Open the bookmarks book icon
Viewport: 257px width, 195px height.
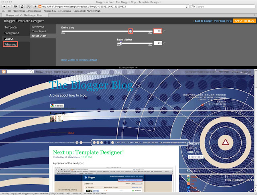coord(4,11)
